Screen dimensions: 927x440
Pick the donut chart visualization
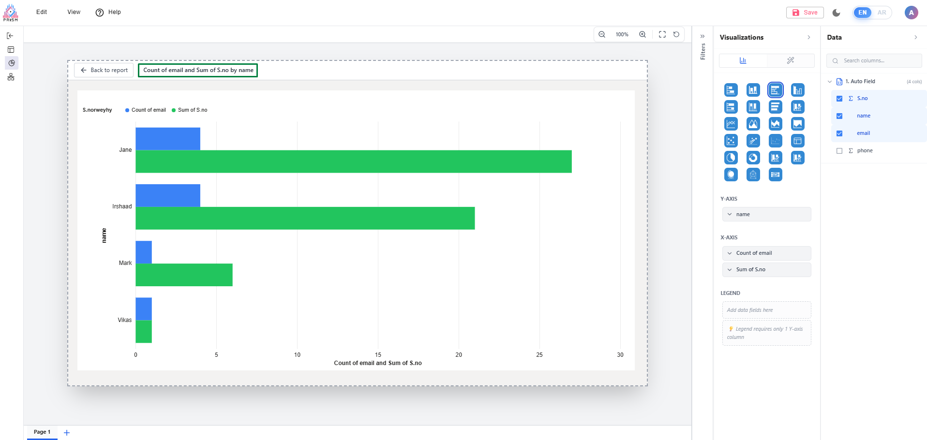click(x=753, y=158)
